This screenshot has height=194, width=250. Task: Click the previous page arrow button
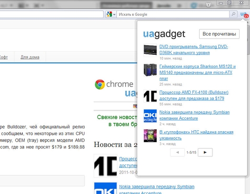[x=177, y=152]
